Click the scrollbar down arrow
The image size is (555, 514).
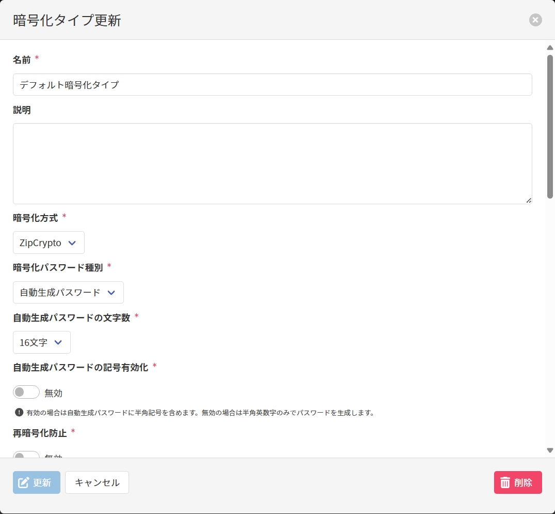point(550,450)
